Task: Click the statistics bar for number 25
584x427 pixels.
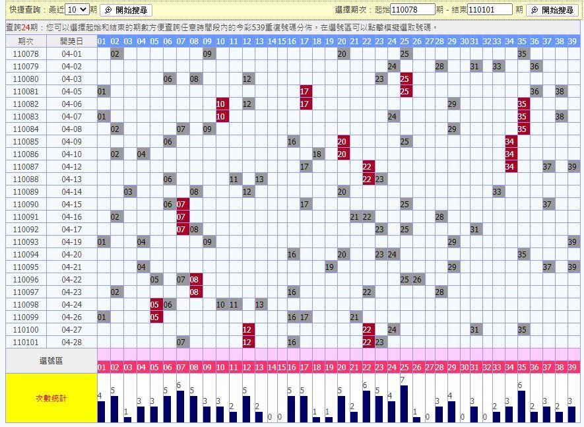Action: pyautogui.click(x=404, y=404)
